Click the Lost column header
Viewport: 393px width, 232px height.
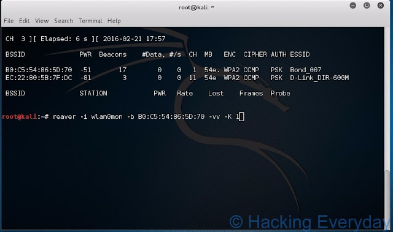pyautogui.click(x=216, y=94)
